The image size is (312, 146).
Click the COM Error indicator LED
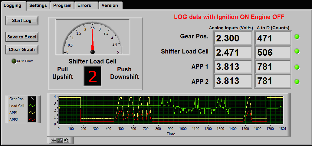[14, 61]
